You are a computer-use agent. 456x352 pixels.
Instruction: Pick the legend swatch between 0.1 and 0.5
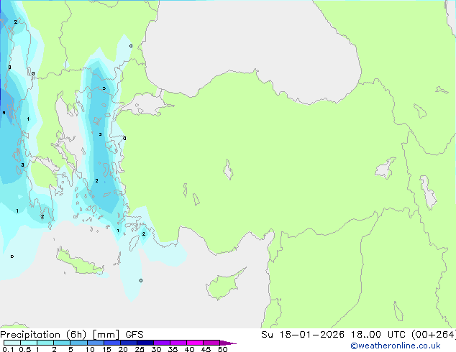pos(12,343)
